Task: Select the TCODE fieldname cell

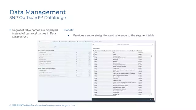Action: point(140,80)
